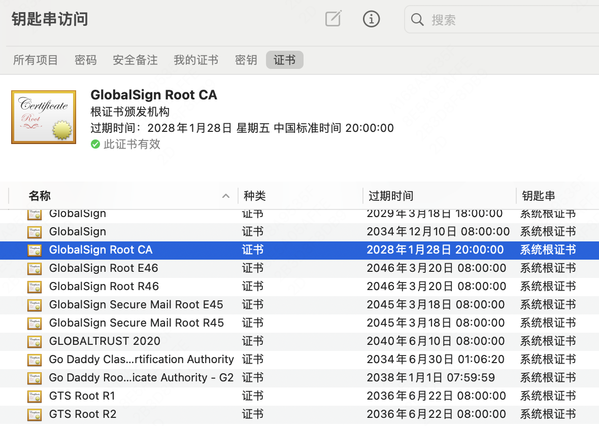Select the GlobalSign Root R46 row

(x=299, y=287)
